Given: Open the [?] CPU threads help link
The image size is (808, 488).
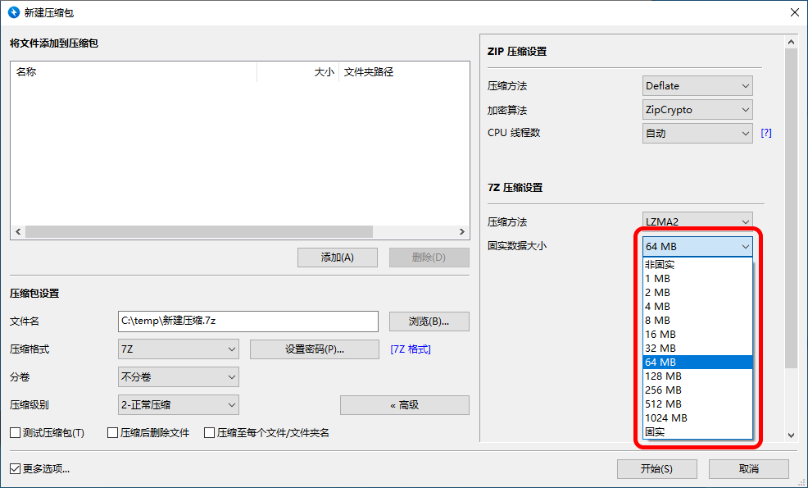Looking at the screenshot, I should (766, 133).
